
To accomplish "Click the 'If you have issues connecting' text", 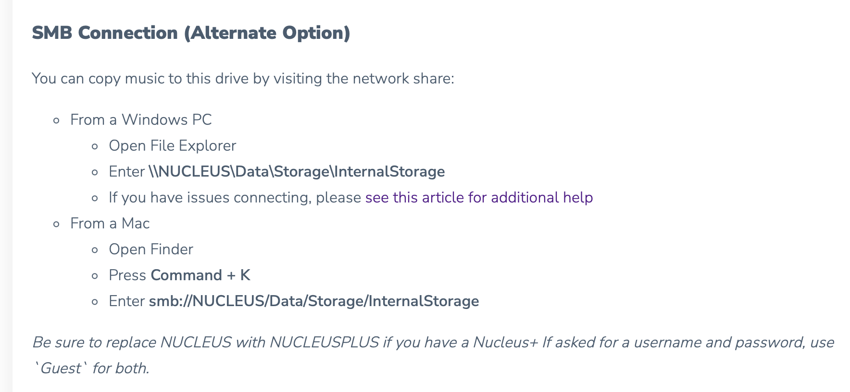I will [x=235, y=198].
